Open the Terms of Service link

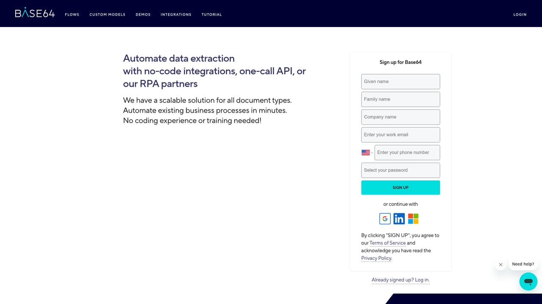(387, 243)
